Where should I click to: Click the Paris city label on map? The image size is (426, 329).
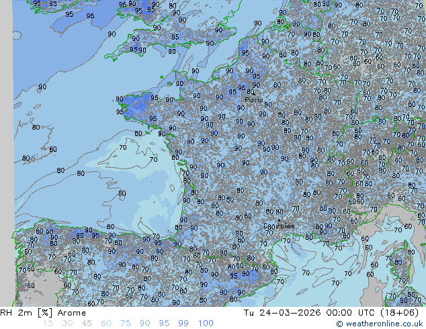pos(254,99)
